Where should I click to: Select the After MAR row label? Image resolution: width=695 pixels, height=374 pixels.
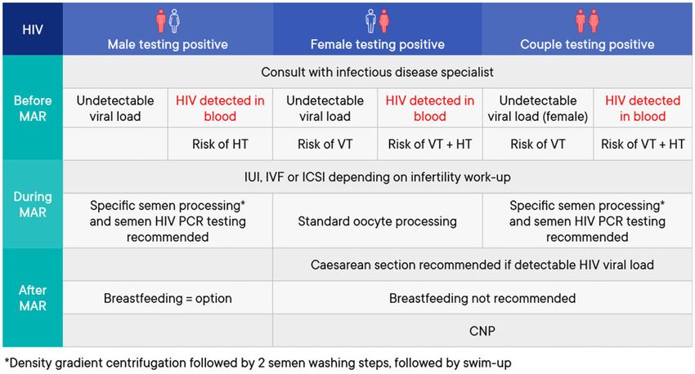click(x=33, y=297)
